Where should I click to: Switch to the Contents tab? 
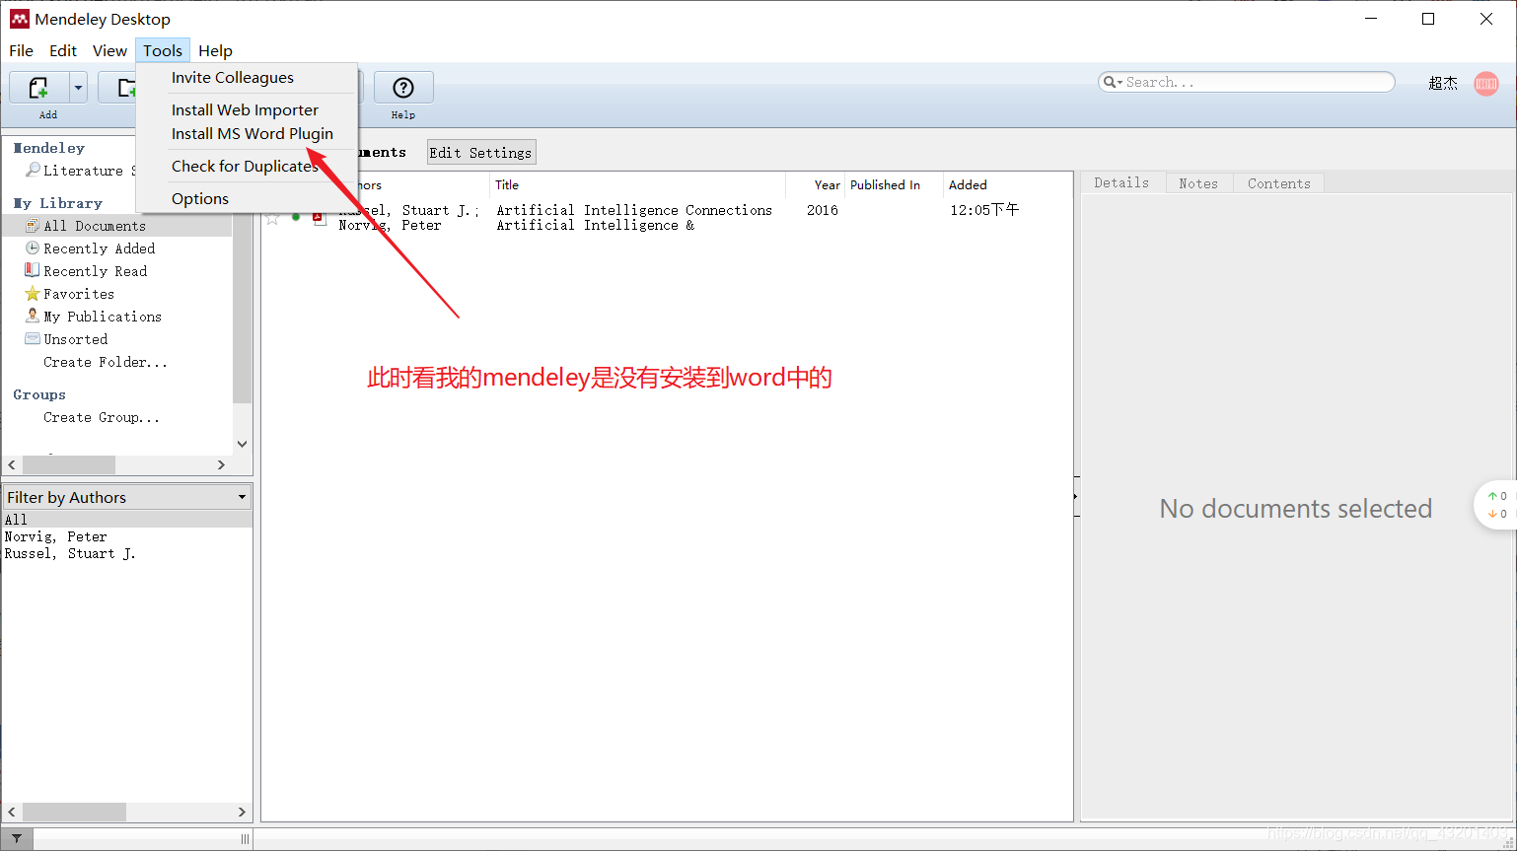(1278, 183)
